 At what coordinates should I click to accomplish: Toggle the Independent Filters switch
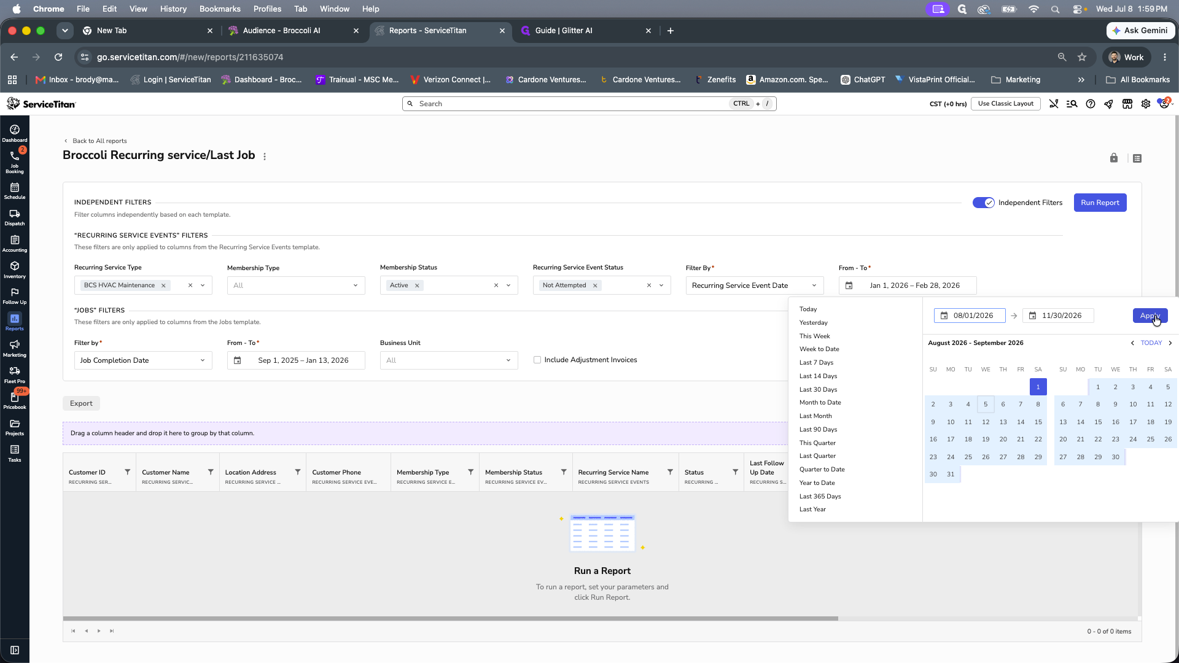[983, 203]
